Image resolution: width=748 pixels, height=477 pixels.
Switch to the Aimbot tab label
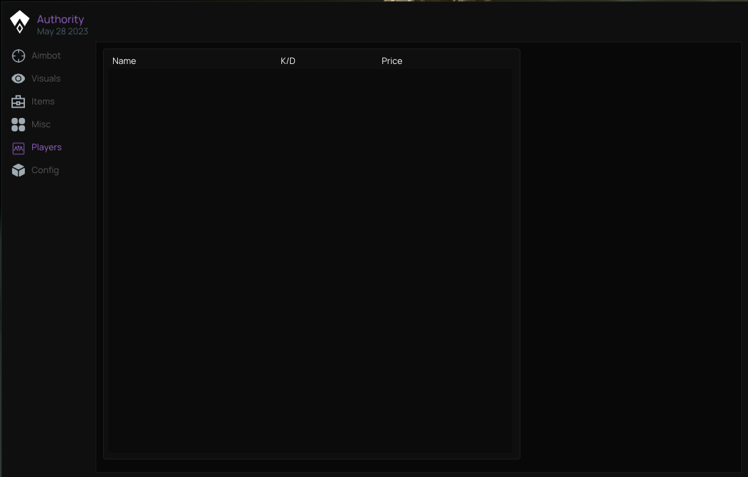click(46, 55)
